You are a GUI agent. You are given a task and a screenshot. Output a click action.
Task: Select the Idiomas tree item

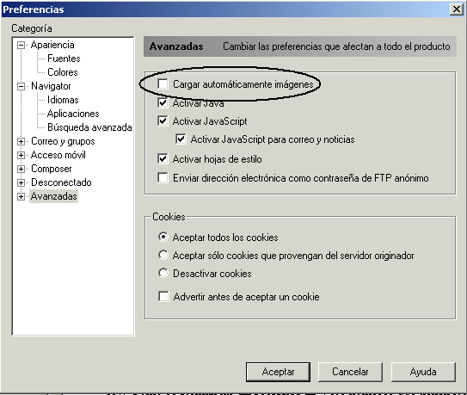coord(63,100)
